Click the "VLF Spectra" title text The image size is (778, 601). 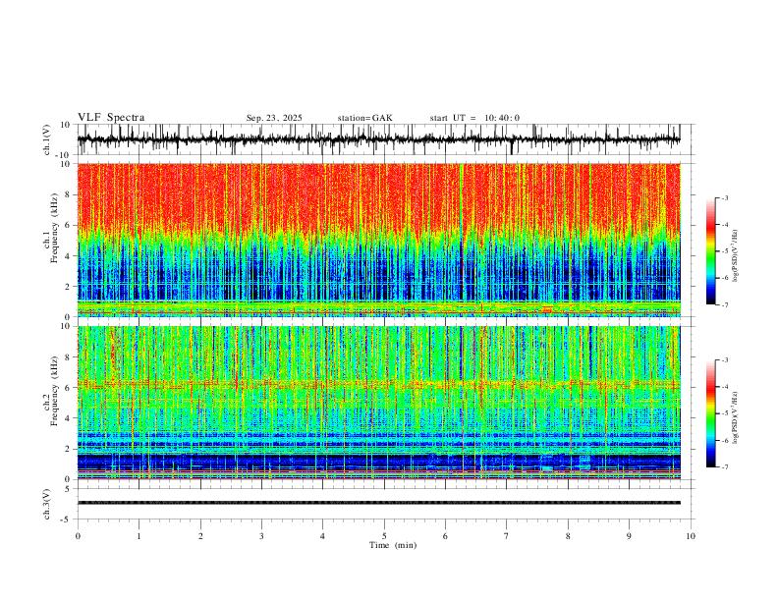[111, 118]
